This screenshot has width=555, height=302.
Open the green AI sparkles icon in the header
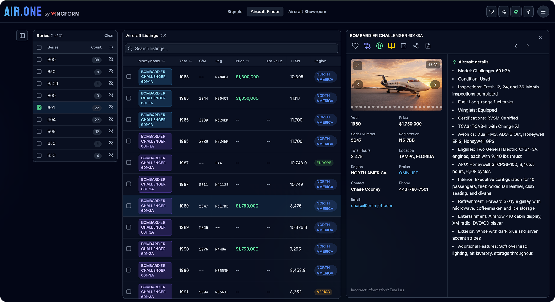click(x=516, y=11)
